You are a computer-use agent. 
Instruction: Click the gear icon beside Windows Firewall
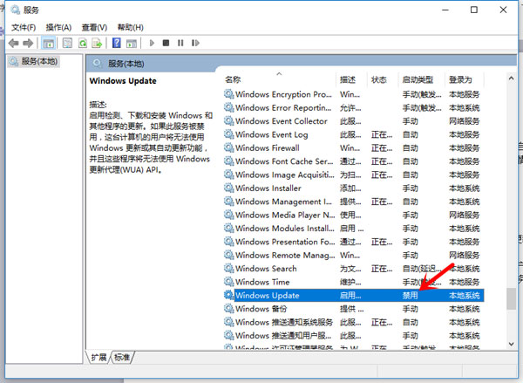(228, 147)
